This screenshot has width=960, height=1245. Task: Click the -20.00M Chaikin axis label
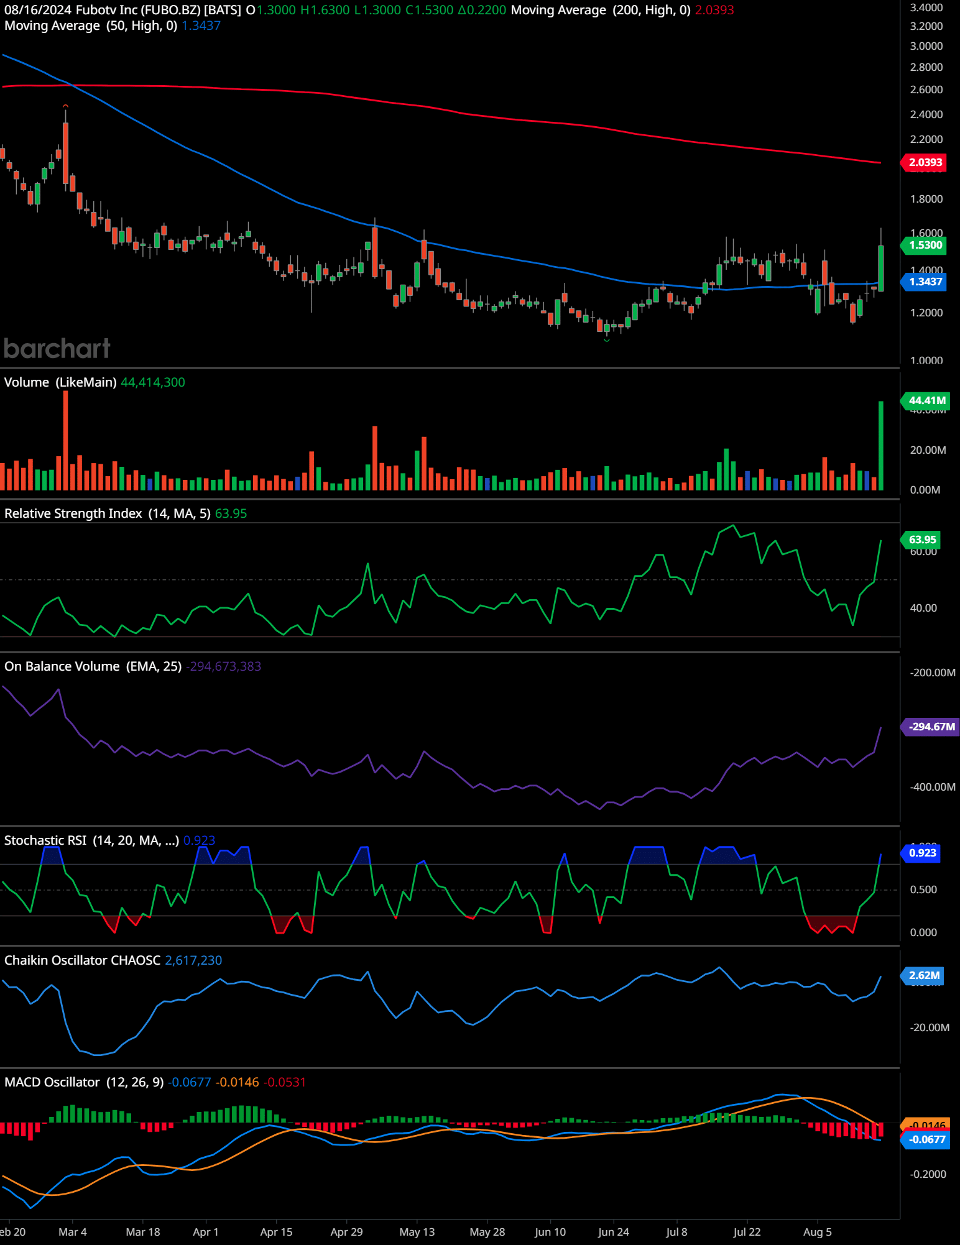(930, 1027)
